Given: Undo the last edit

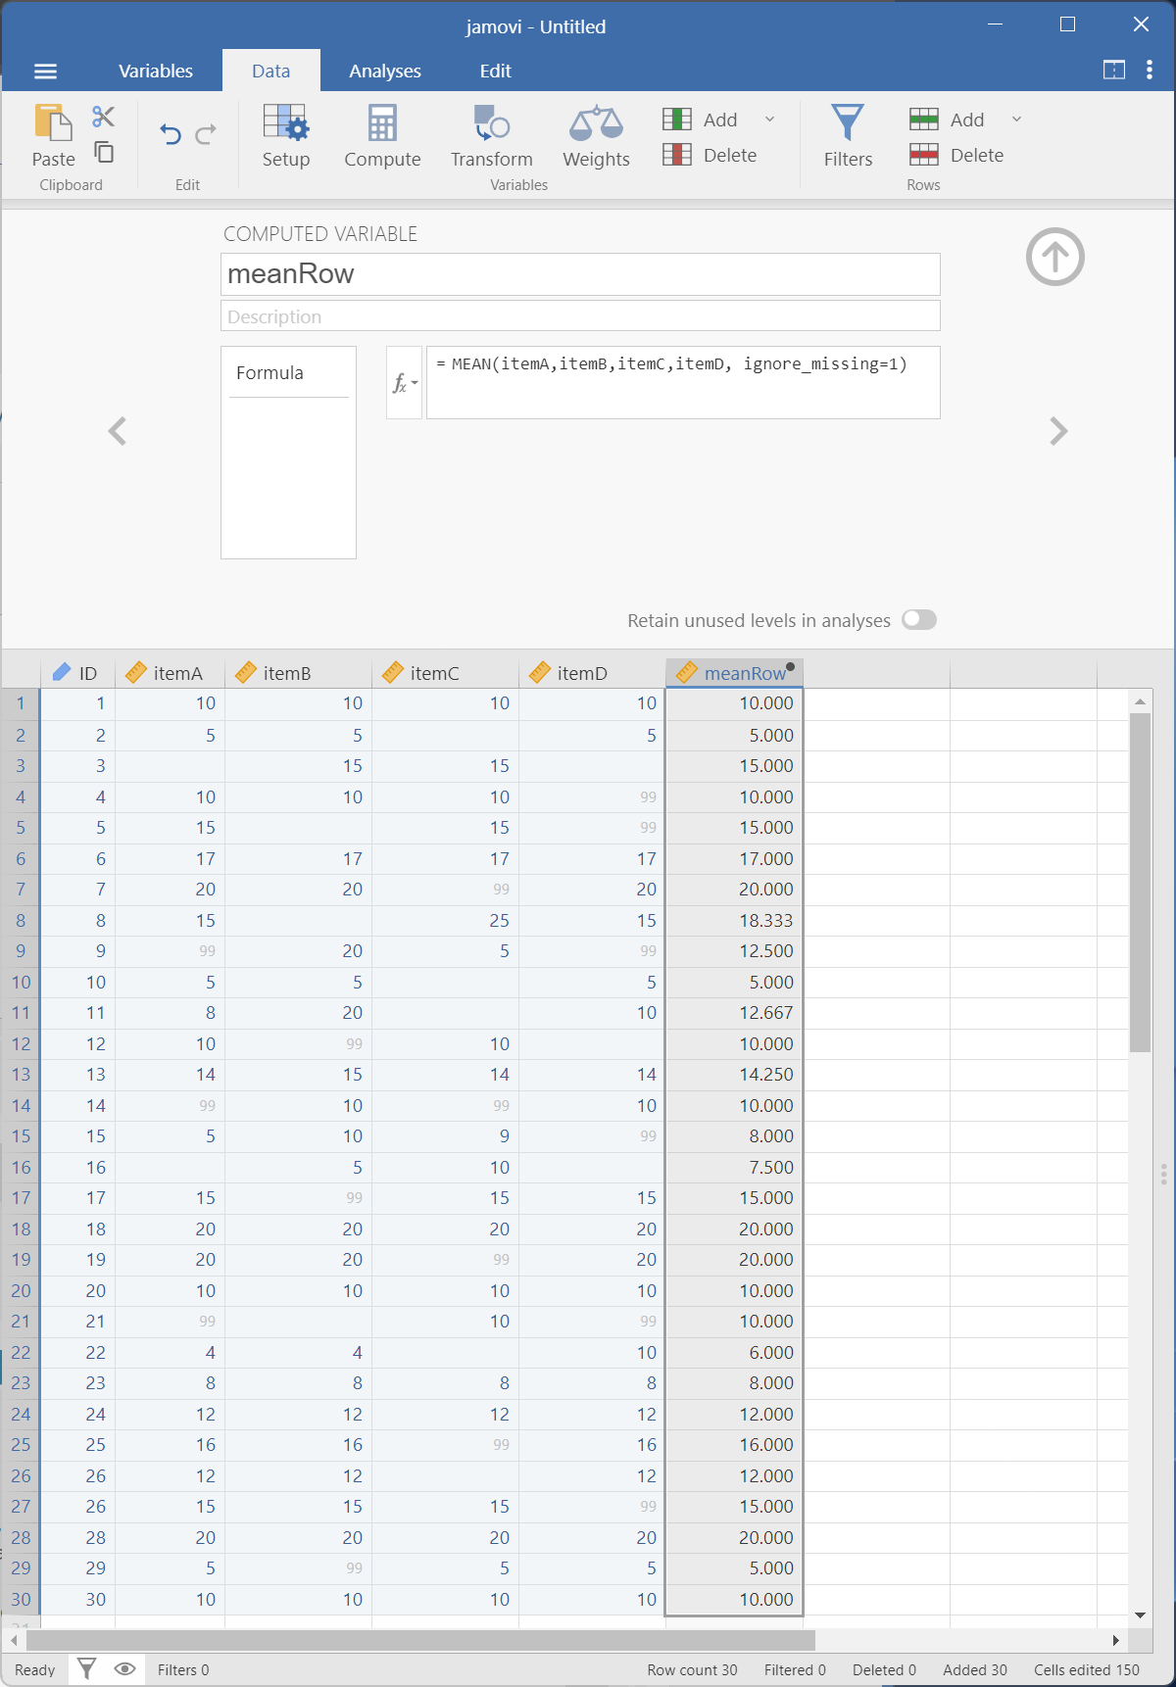Looking at the screenshot, I should tap(171, 134).
